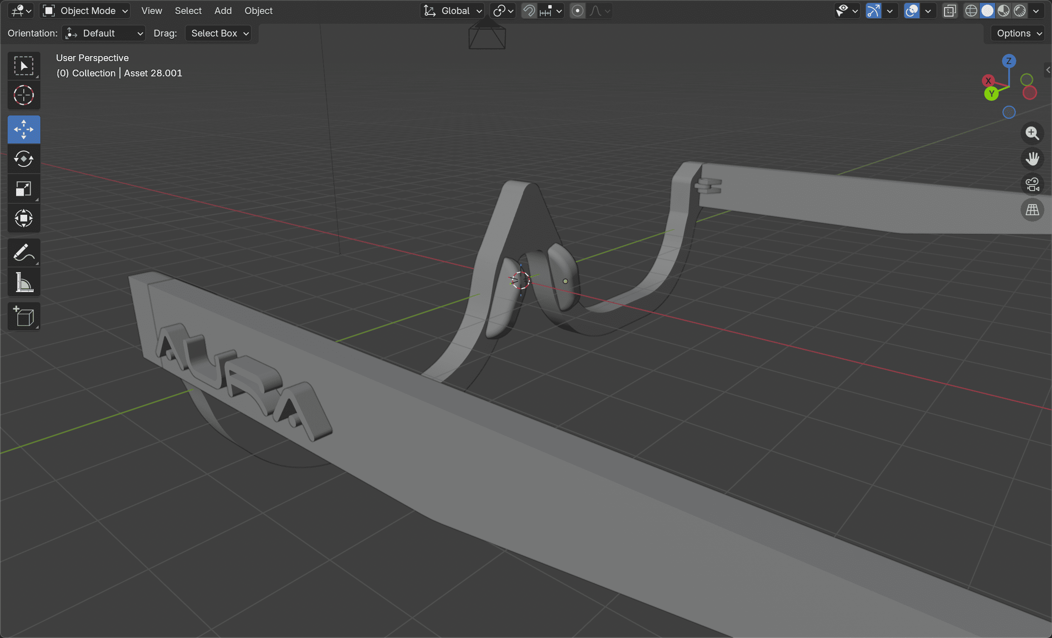Viewport: 1052px width, 638px height.
Task: Toggle snapping magnet button
Action: coord(529,11)
